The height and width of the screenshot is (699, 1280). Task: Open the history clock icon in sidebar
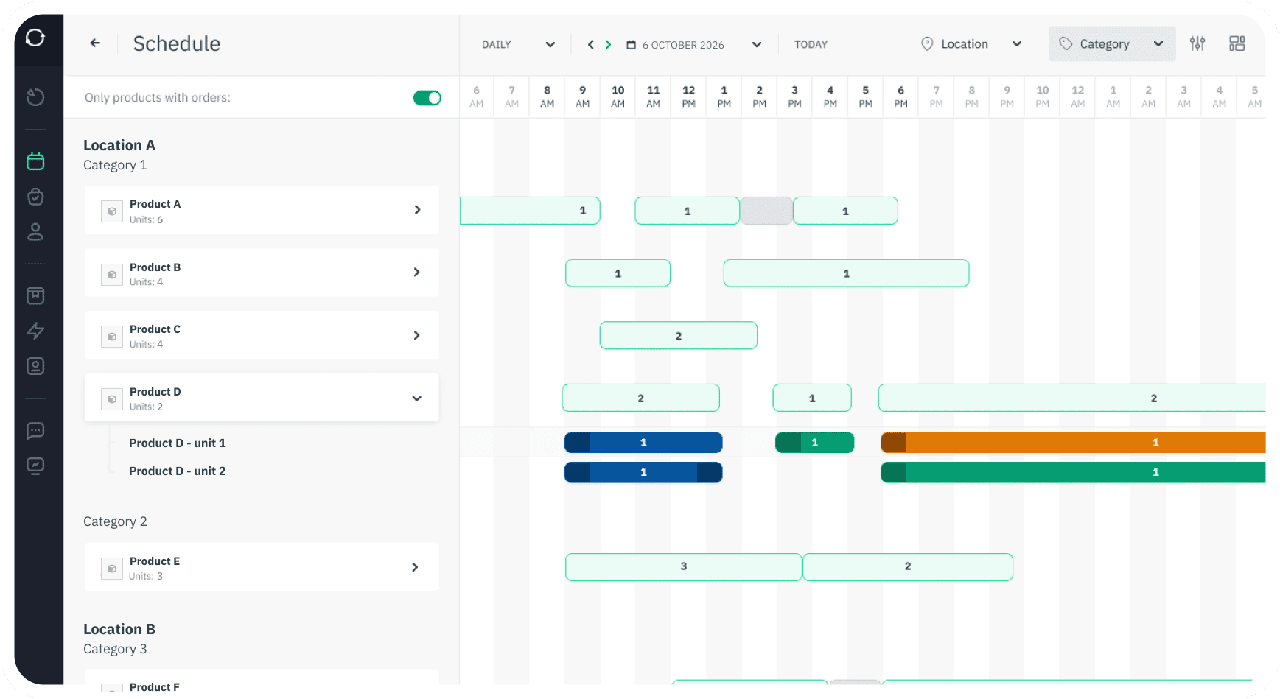click(x=35, y=97)
